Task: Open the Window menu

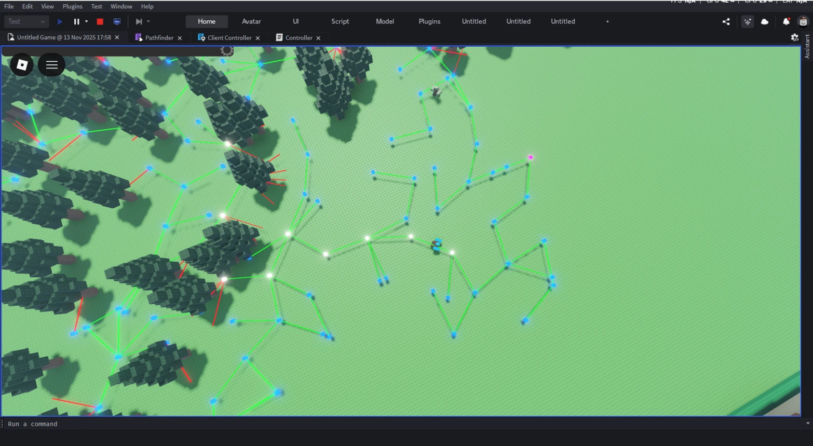Action: (121, 6)
